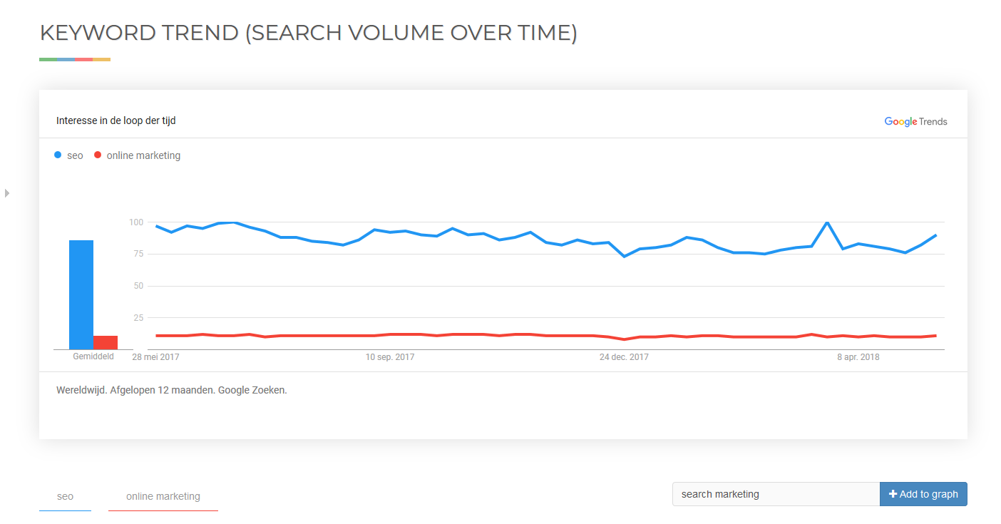
Task: Click the 10 sep. 2017 date label
Action: (x=390, y=356)
